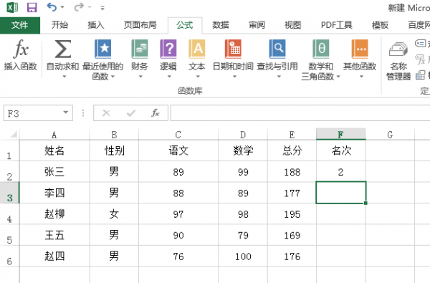Open the 其他函数 icon
Screen dimensions: 430x283
click(x=360, y=49)
